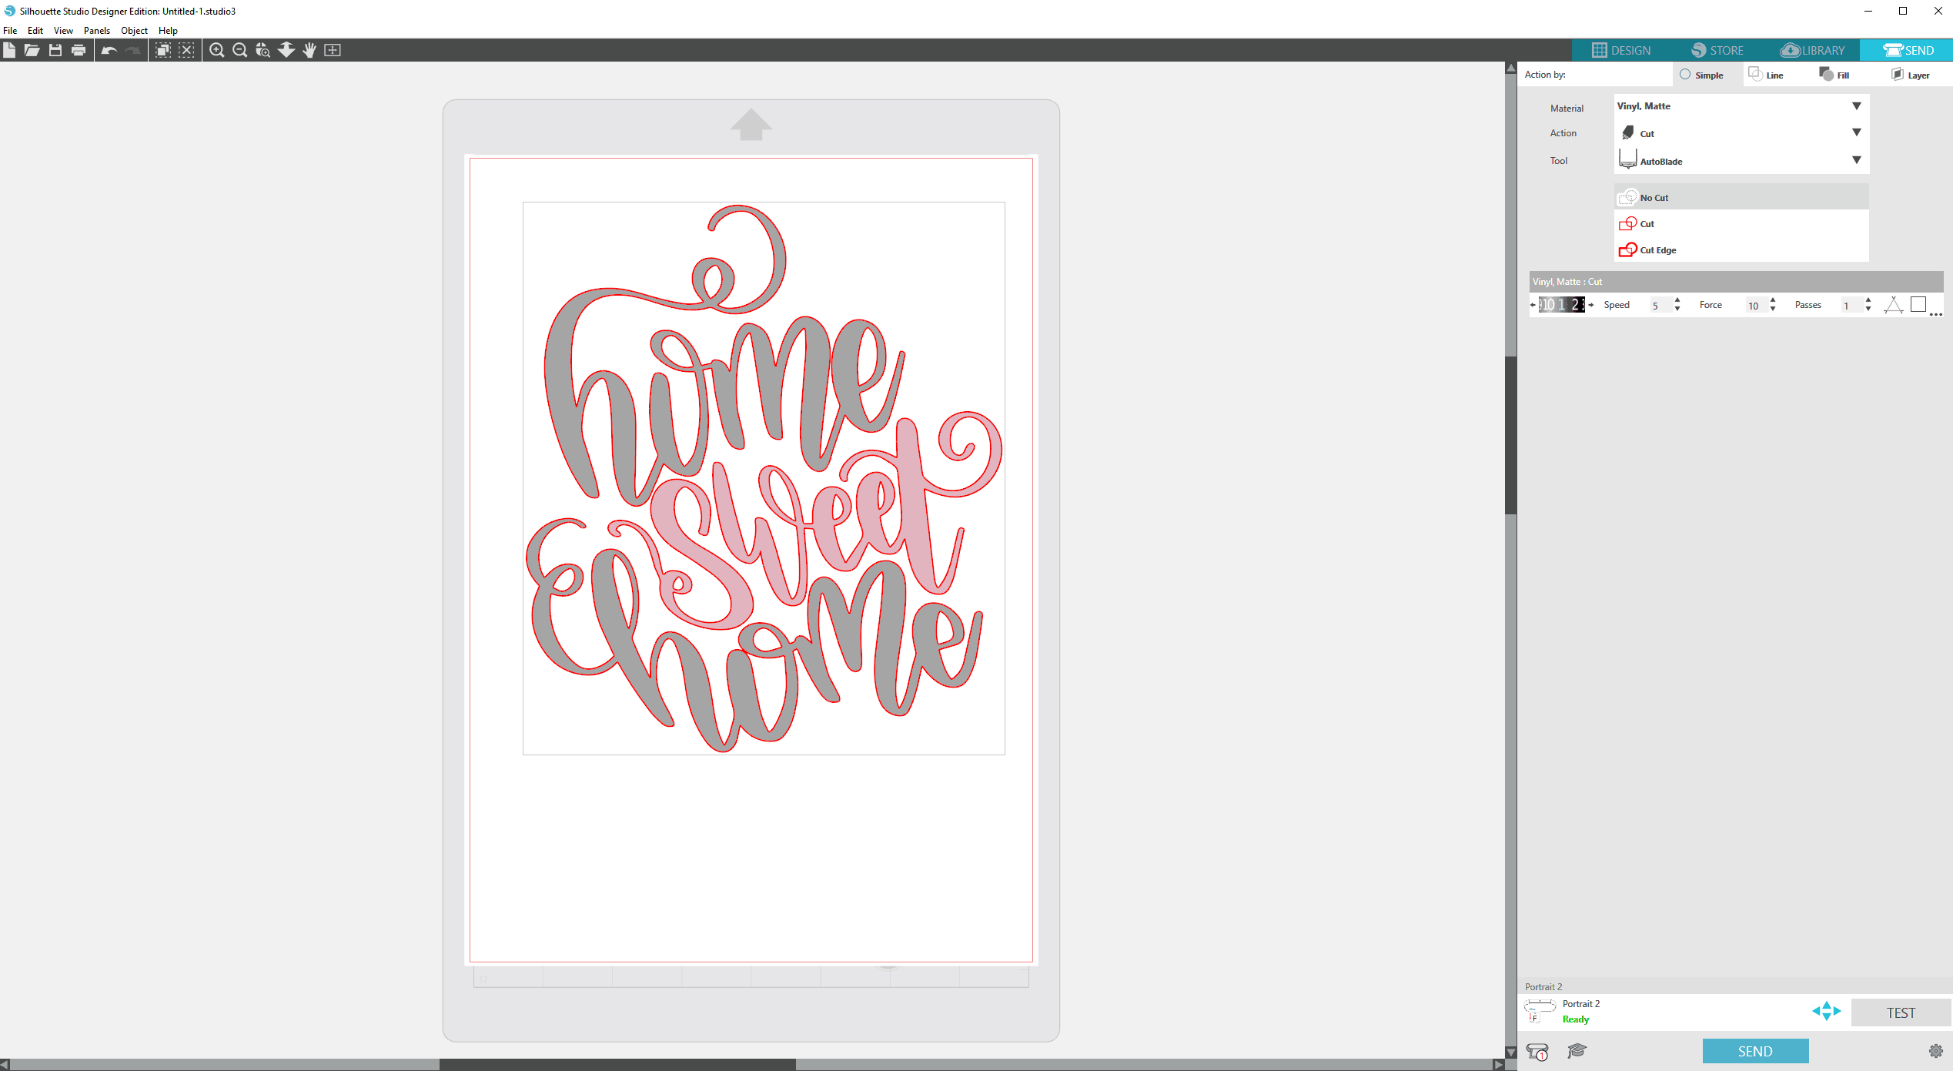Click the eraser/delete nodes icon
Viewport: 1953px width, 1071px height.
tap(187, 50)
